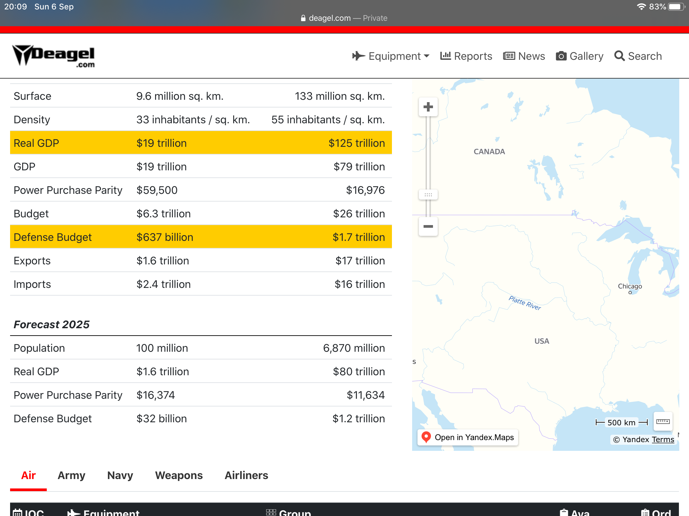Click forecast Real GDP $1.6 trillion
This screenshot has height=516, width=689.
pyautogui.click(x=163, y=372)
